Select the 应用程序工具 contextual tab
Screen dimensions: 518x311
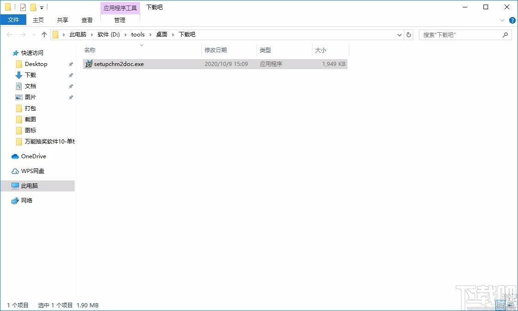coord(120,8)
